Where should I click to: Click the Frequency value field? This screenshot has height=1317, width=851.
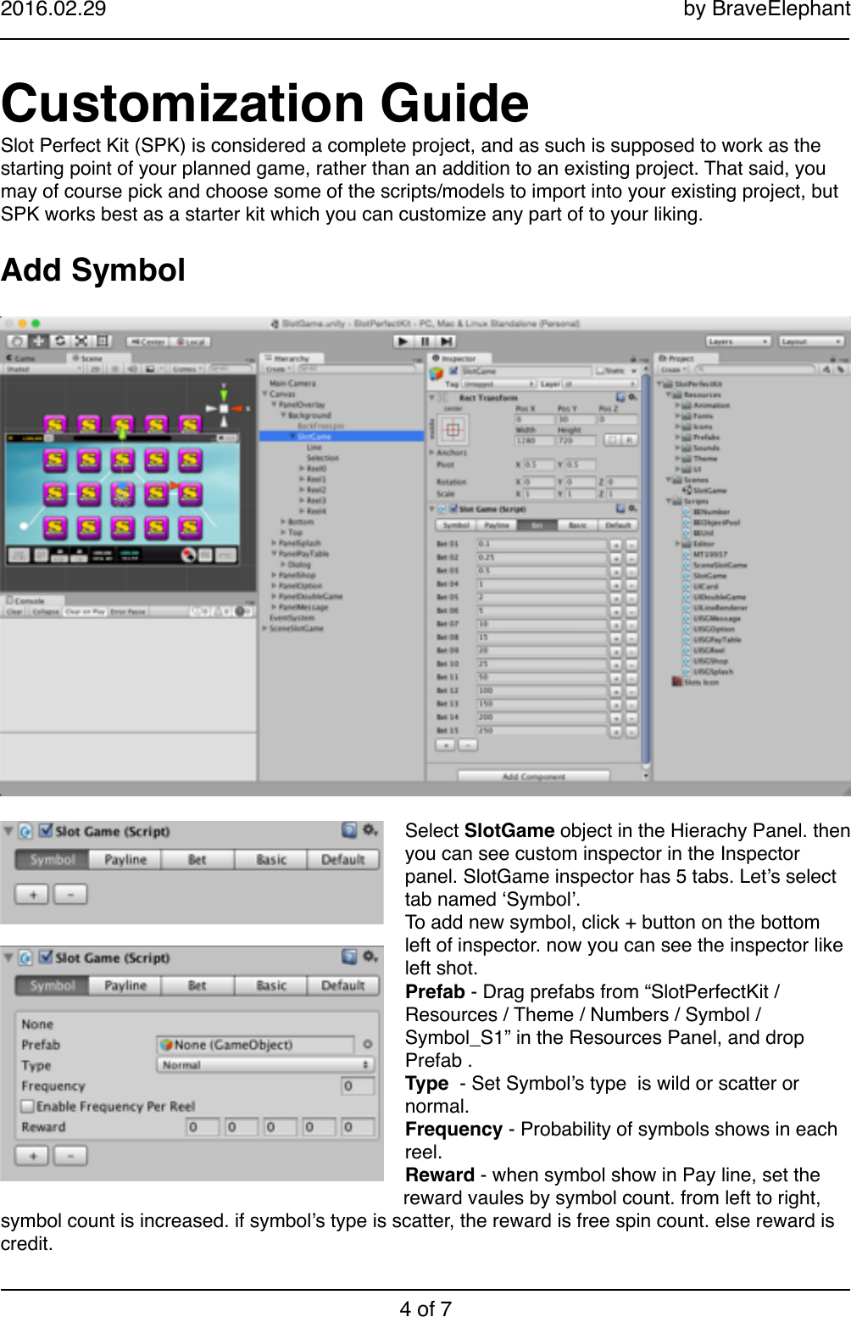358,1086
